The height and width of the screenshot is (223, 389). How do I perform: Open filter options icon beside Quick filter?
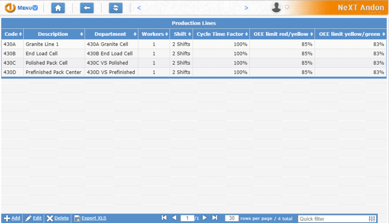point(372,219)
